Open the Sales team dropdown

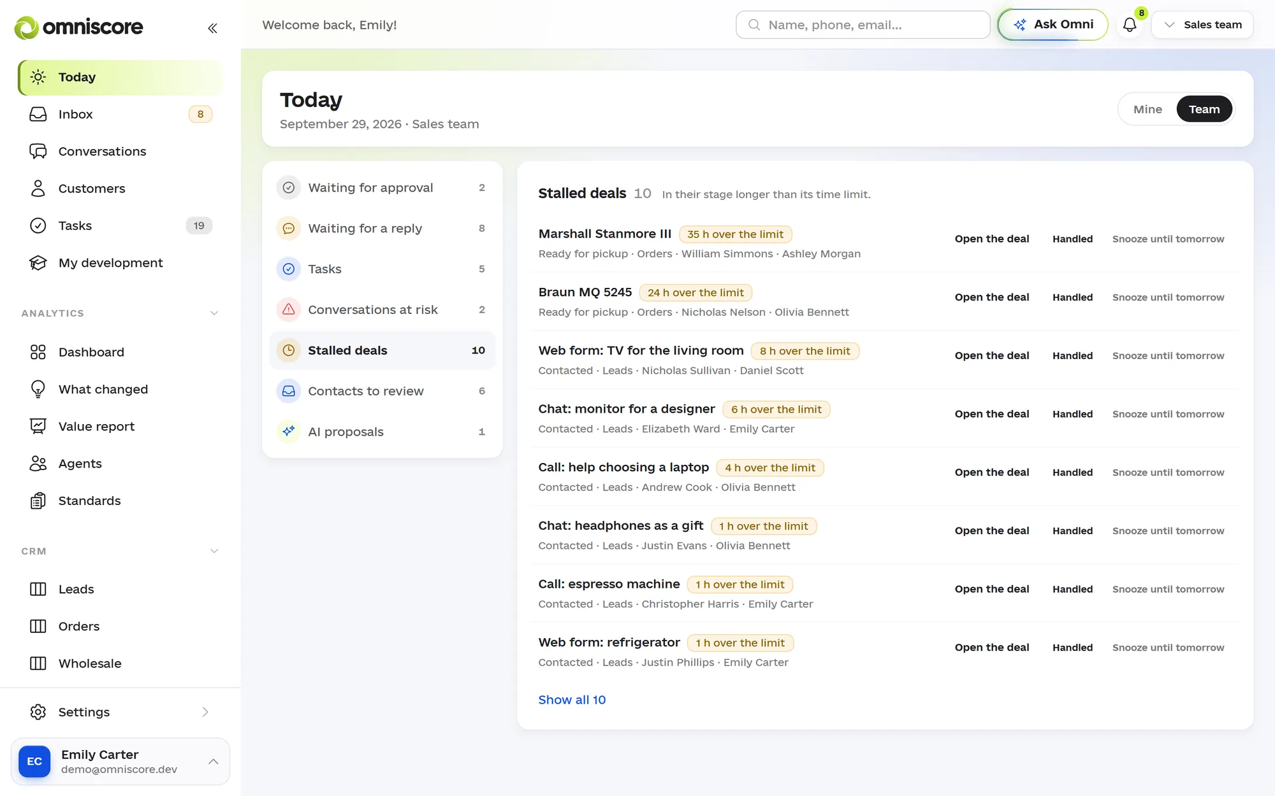coord(1202,25)
